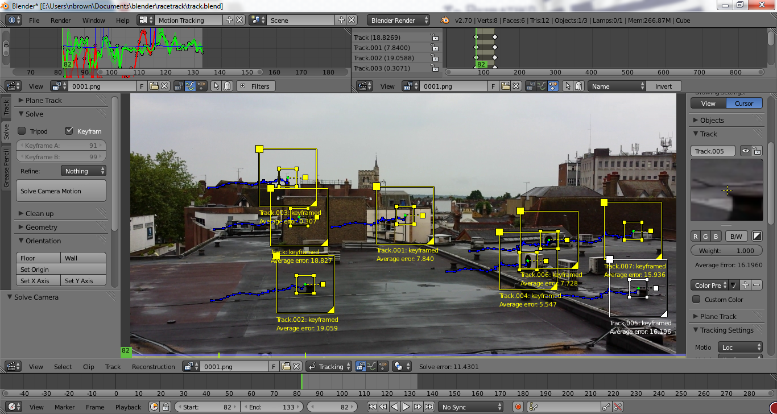Lock Track.001 in the dopesheet list
Screen dimensions: 777x414
click(435, 48)
